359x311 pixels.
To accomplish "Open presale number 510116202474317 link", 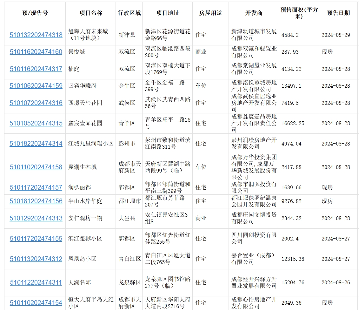I will coord(36,69).
